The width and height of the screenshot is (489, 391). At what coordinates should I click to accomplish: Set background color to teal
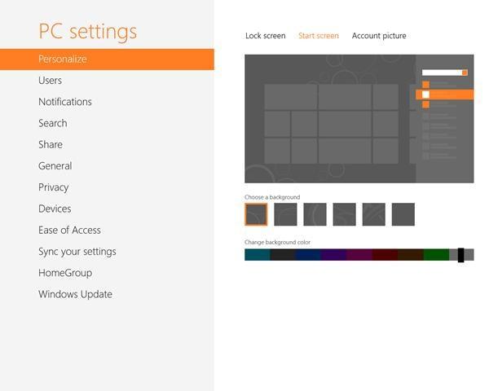(257, 255)
